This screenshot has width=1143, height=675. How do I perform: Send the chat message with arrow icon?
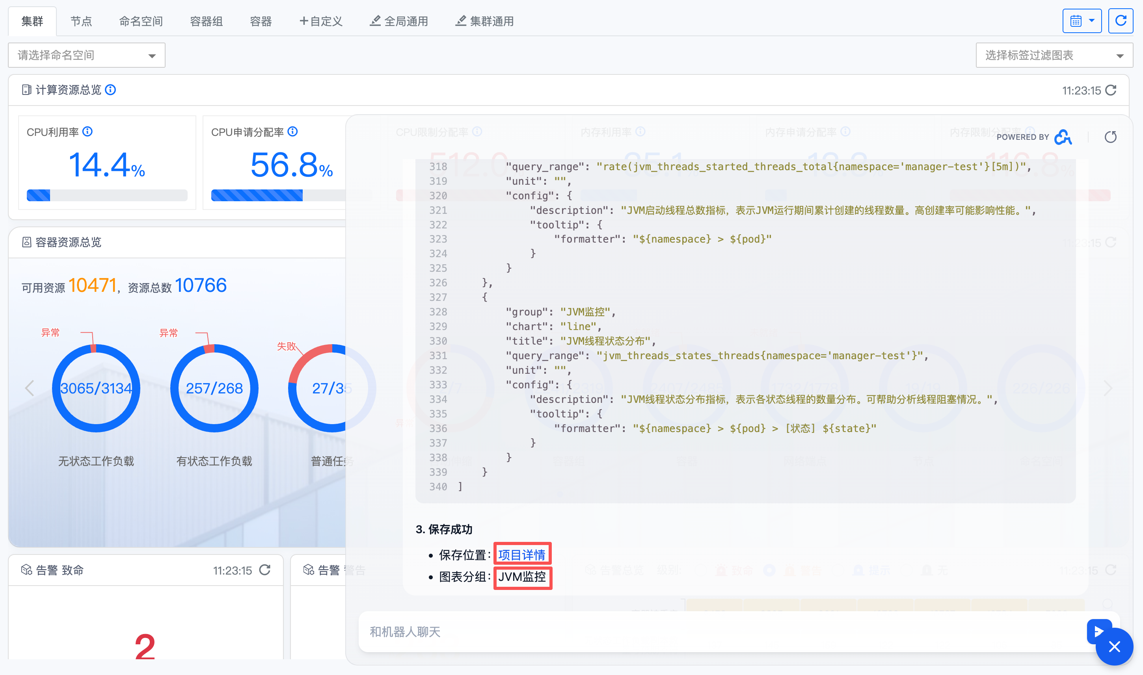tap(1098, 630)
